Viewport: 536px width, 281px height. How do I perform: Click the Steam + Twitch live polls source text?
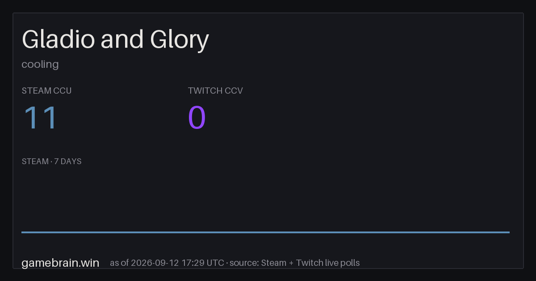tap(310, 263)
